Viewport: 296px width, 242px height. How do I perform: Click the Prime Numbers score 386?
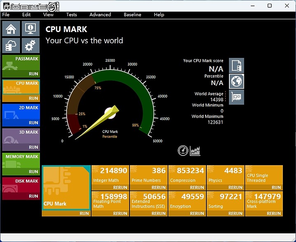pos(159,171)
